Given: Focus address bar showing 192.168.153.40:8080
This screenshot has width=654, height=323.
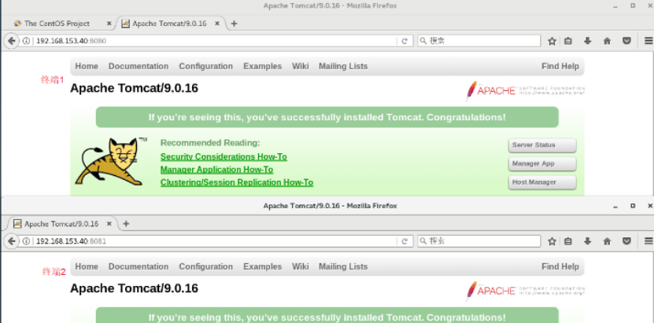Looking at the screenshot, I should (x=215, y=41).
